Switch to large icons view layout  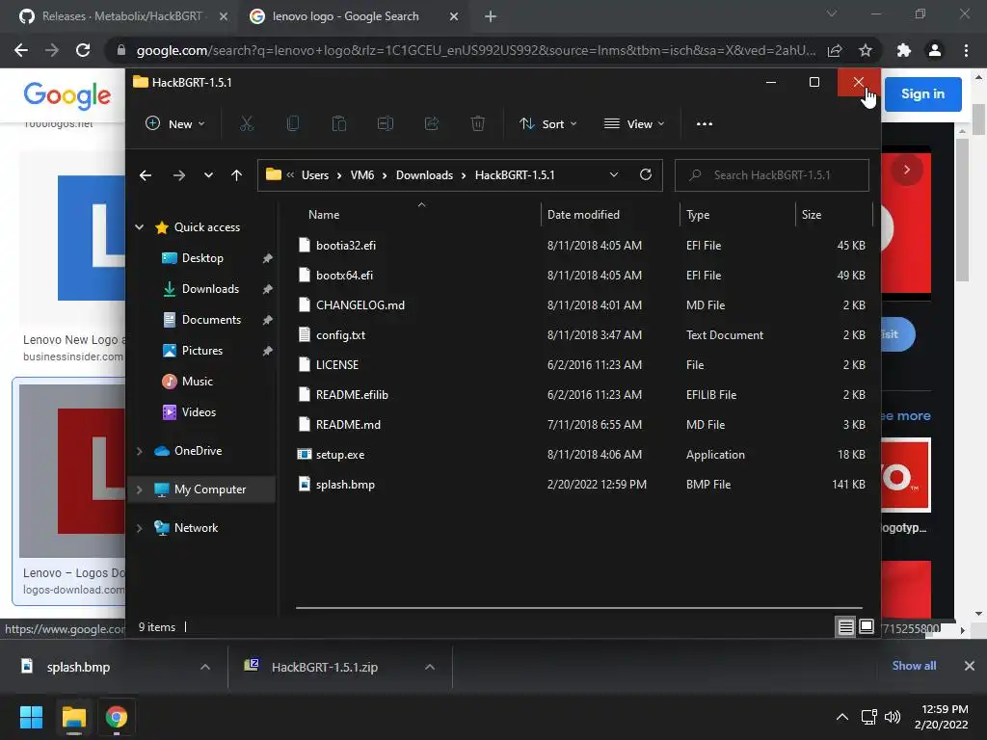[x=867, y=626]
